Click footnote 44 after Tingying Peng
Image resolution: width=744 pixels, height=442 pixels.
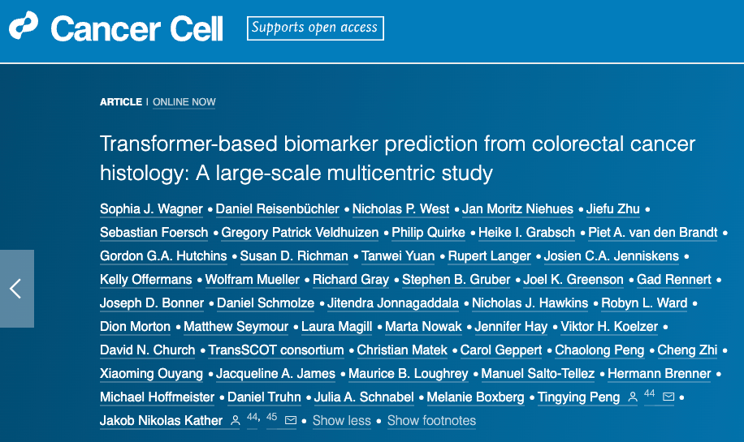[x=649, y=393]
